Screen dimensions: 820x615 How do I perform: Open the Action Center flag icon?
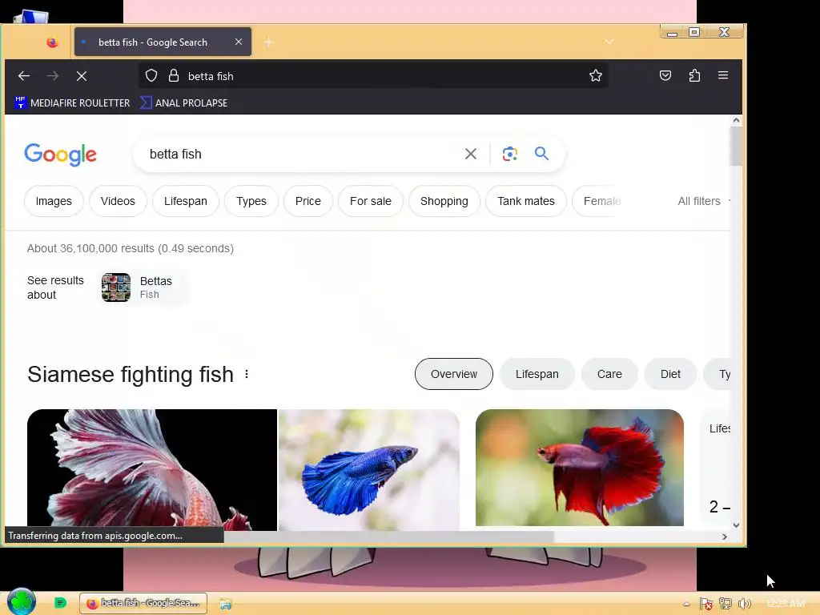[x=705, y=604]
